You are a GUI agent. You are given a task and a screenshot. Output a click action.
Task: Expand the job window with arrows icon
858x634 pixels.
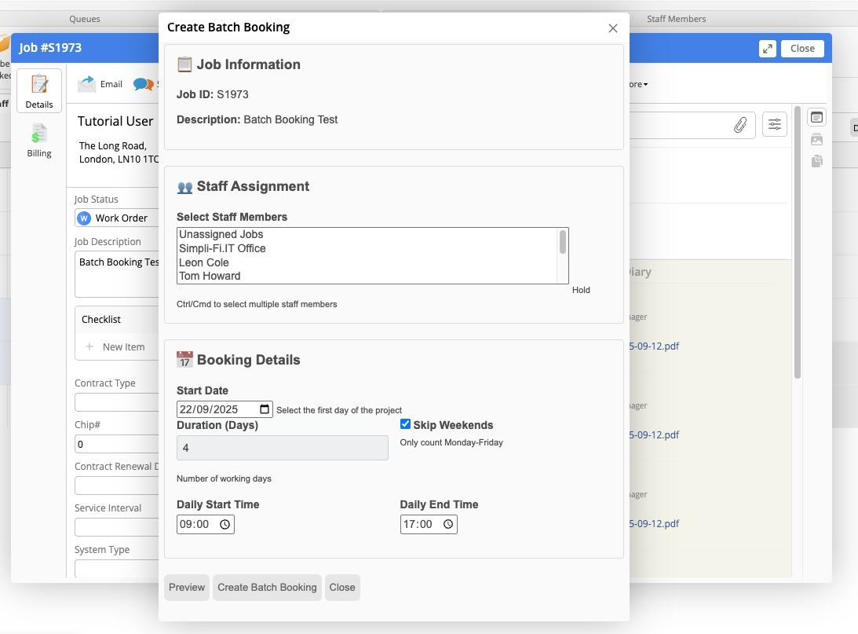(x=767, y=49)
